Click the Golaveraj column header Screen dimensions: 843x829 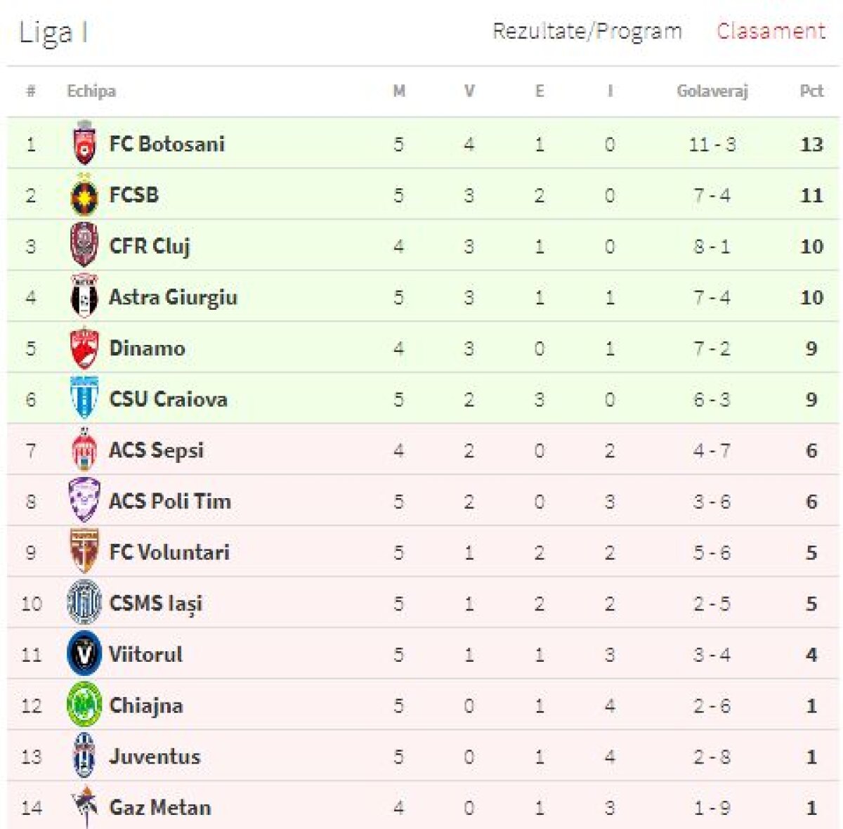point(712,91)
